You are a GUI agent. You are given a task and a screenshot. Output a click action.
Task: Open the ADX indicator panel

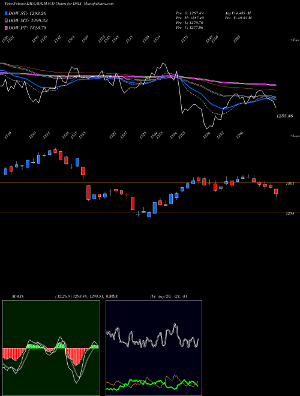(x=154, y=348)
